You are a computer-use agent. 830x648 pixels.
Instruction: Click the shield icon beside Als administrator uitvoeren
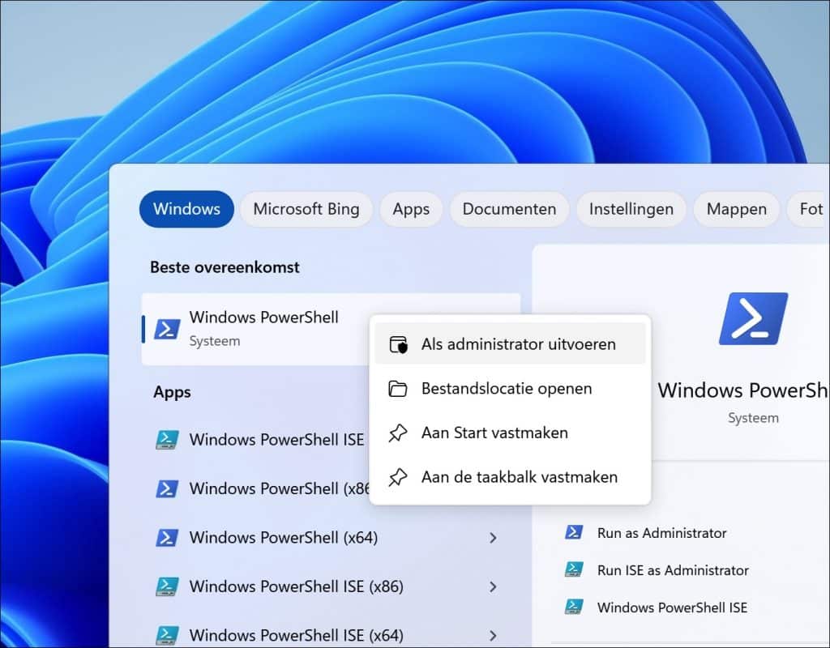[x=398, y=344]
